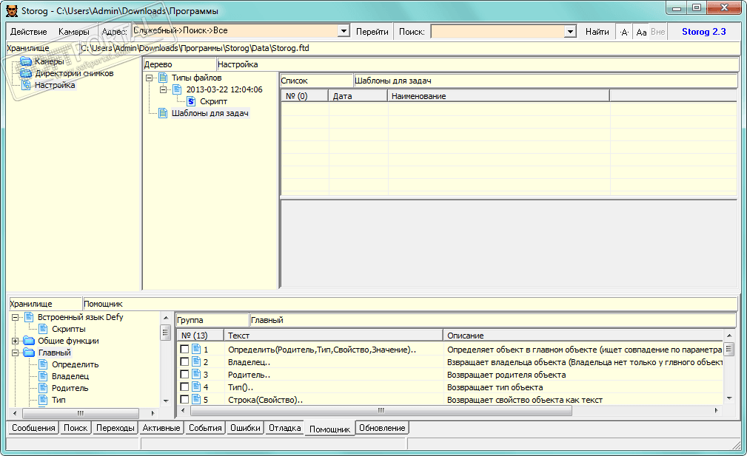Toggle the Aa case-sensitive search button
The width and height of the screenshot is (747, 456).
641,32
